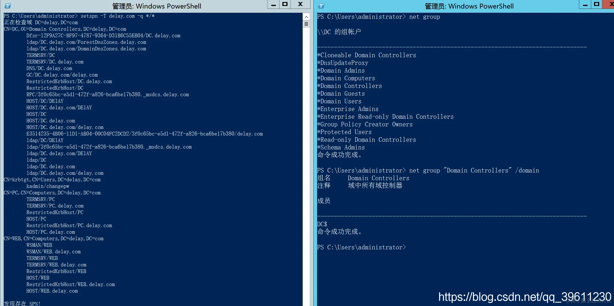Click the "kadmin/changepw" SPN entry
The width and height of the screenshot is (614, 306).
[x=48, y=186]
